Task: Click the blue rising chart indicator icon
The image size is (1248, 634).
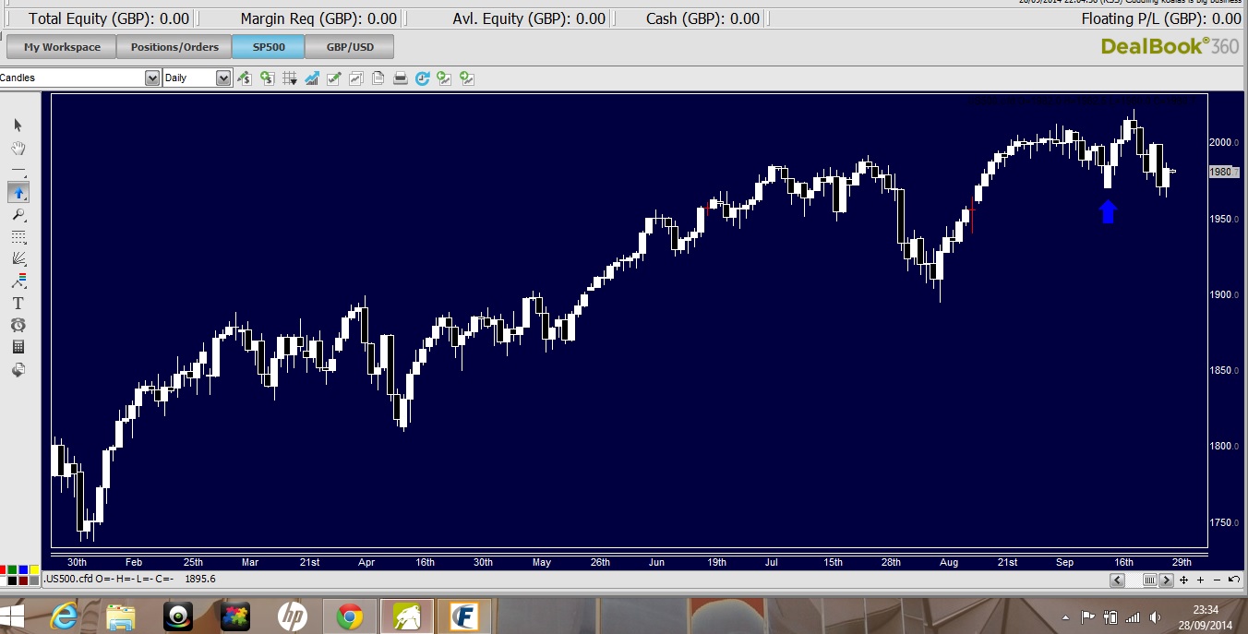Action: 311,78
